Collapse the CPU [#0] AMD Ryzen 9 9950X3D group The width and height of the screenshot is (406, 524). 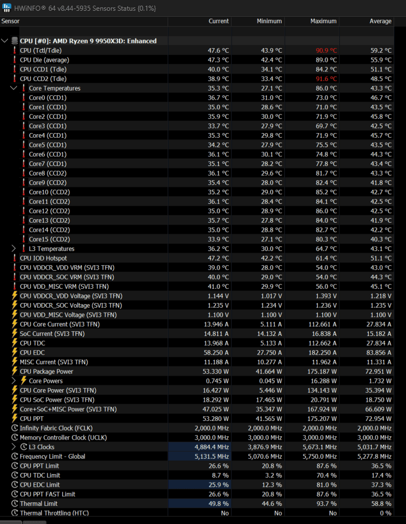point(5,41)
